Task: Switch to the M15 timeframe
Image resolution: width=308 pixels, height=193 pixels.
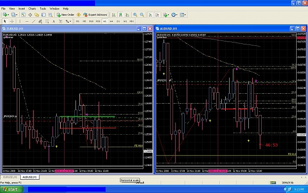Action: pyautogui.click(x=91, y=21)
